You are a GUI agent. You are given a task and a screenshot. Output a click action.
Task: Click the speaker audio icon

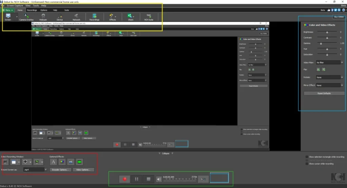159,179
